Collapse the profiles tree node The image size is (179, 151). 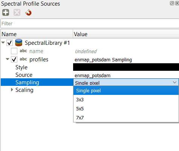coord(8,59)
